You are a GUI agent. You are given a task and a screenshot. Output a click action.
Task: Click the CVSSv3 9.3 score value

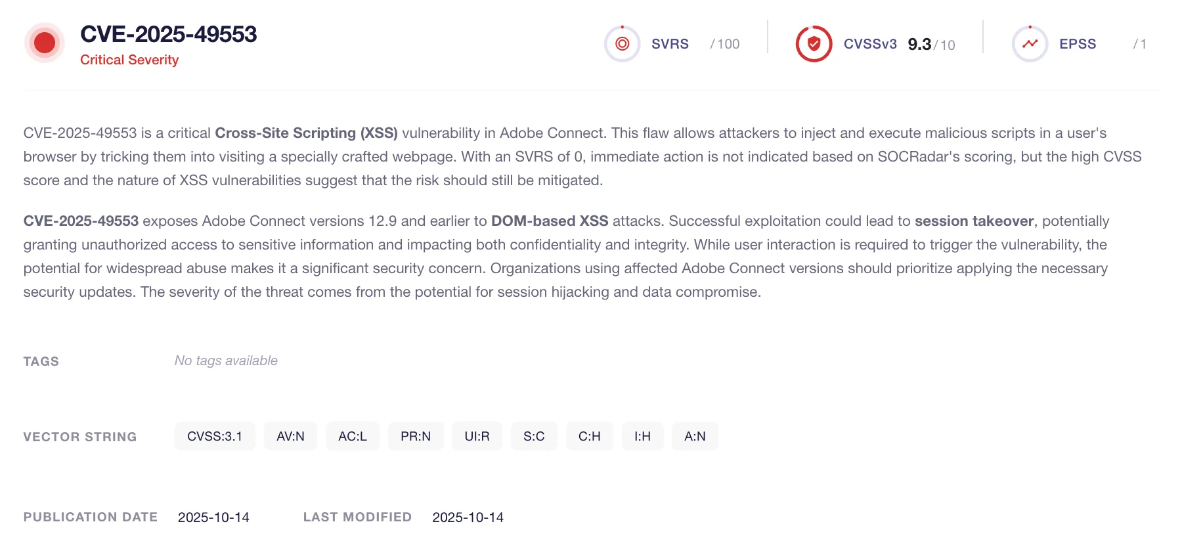click(919, 44)
